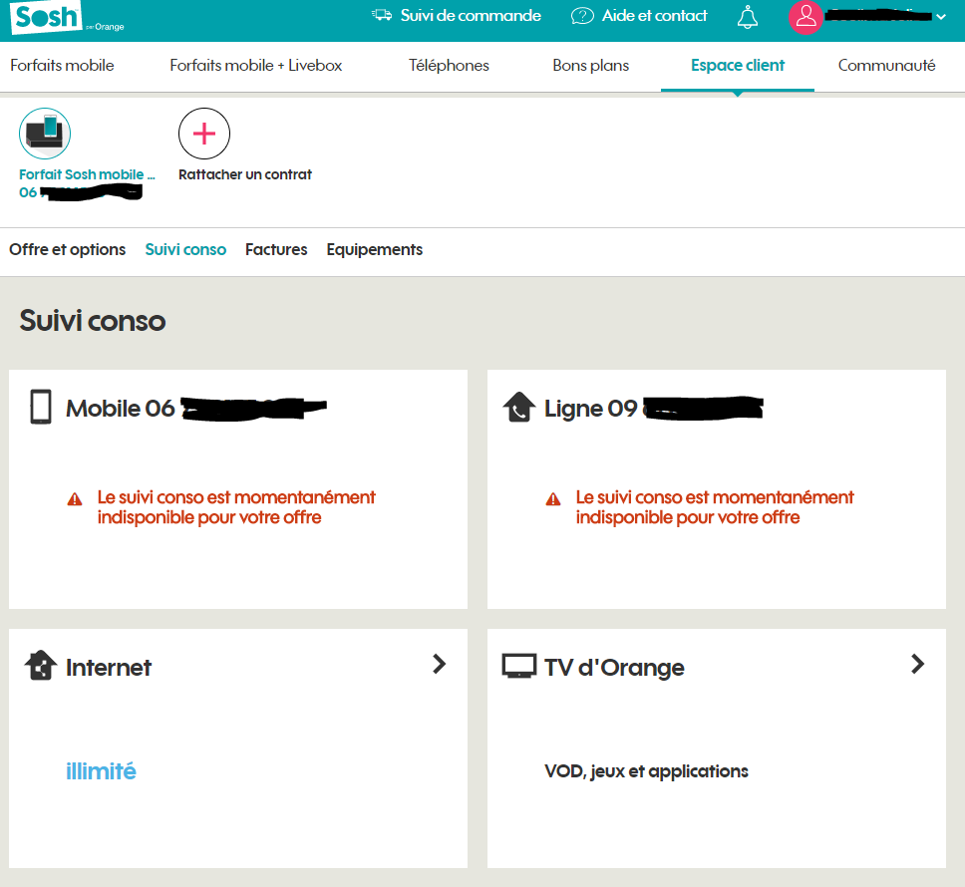Open the Offre et options tab
The width and height of the screenshot is (965, 887).
(68, 250)
